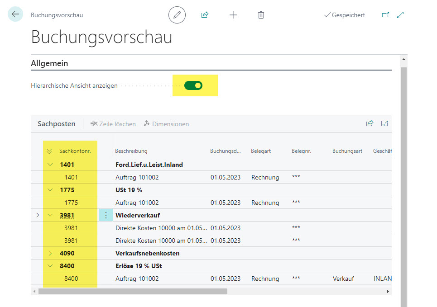437x307 pixels.
Task: Click Zeile löschen action
Action: point(113,124)
